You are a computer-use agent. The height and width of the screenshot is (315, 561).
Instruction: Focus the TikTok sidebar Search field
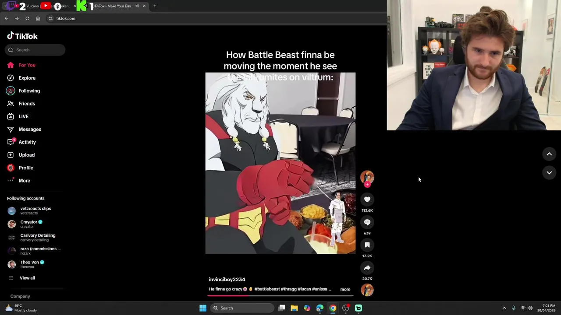tap(35, 50)
